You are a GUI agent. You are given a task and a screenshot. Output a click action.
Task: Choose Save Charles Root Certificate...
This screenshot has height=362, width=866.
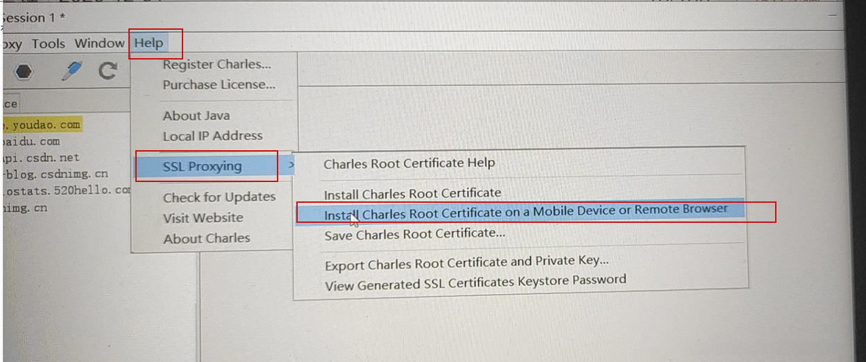coord(414,234)
